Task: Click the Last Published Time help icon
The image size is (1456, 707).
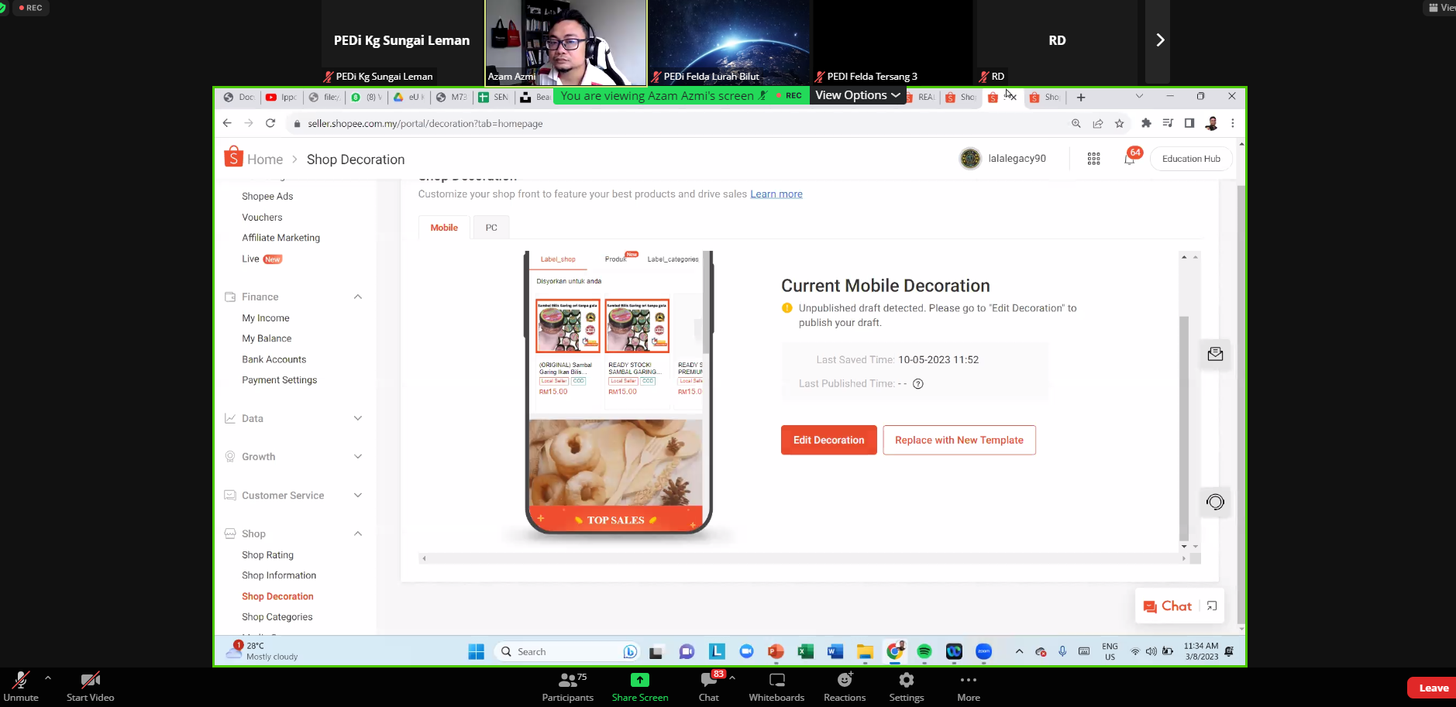Action: tap(918, 384)
